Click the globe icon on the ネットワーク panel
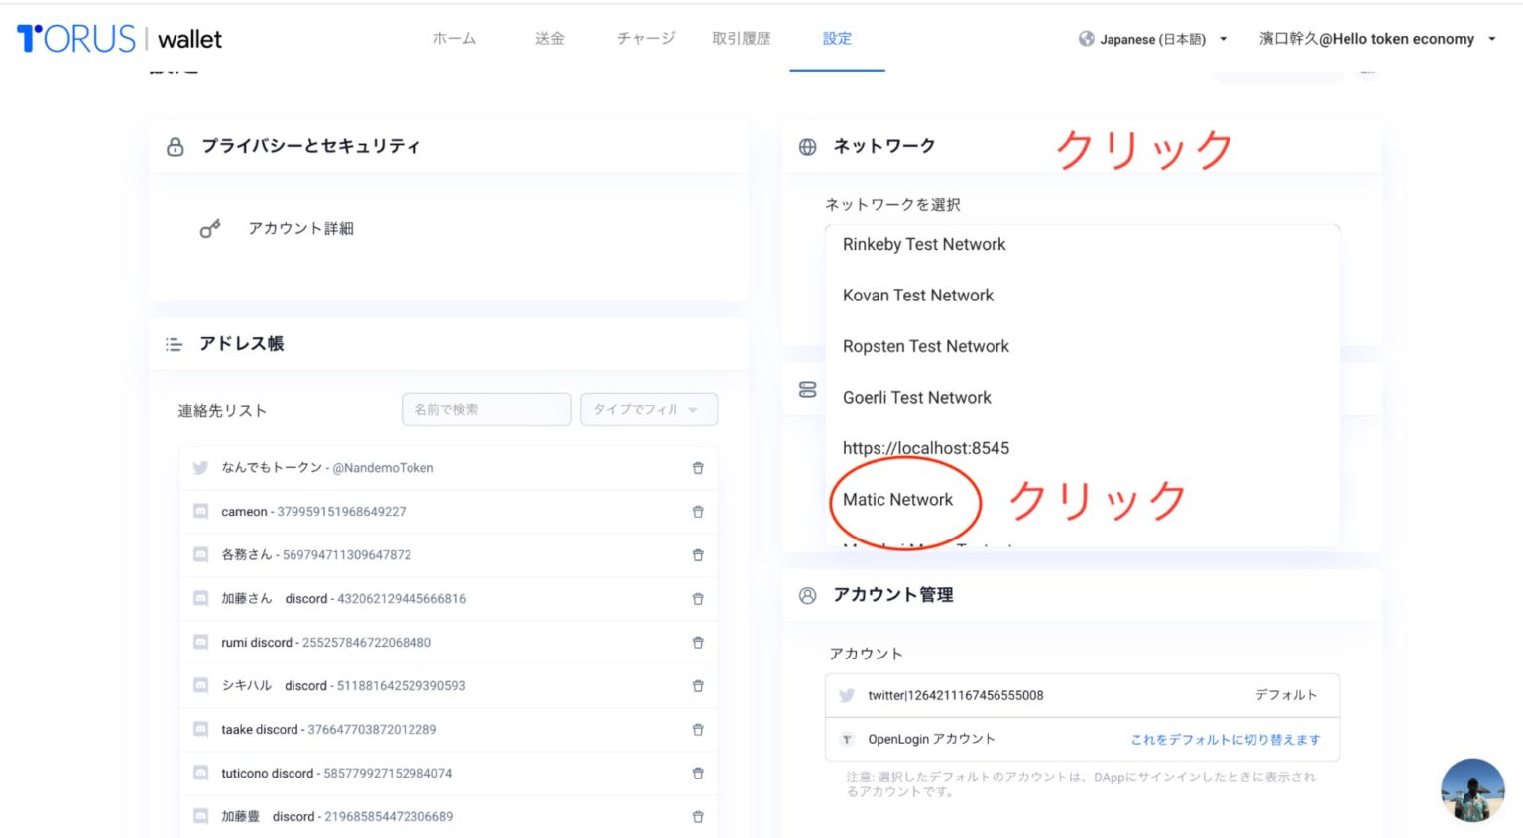Screen dimensions: 1523x838 (x=808, y=146)
